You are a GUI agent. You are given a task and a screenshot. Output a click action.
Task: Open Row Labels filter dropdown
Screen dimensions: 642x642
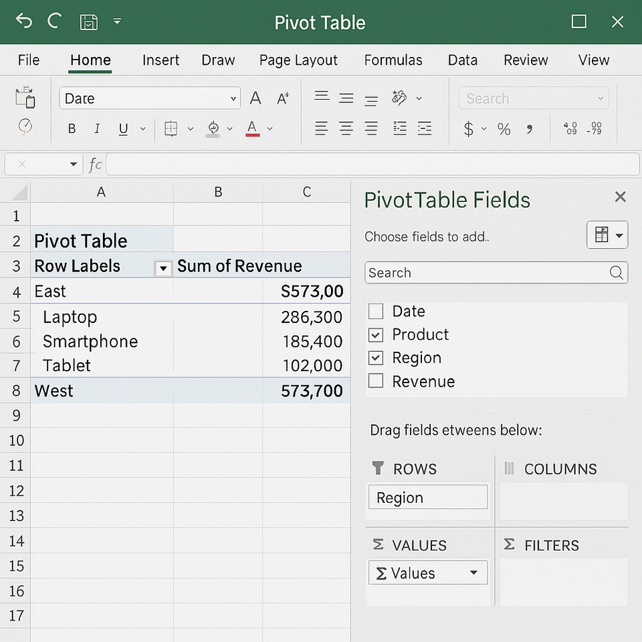pyautogui.click(x=163, y=268)
